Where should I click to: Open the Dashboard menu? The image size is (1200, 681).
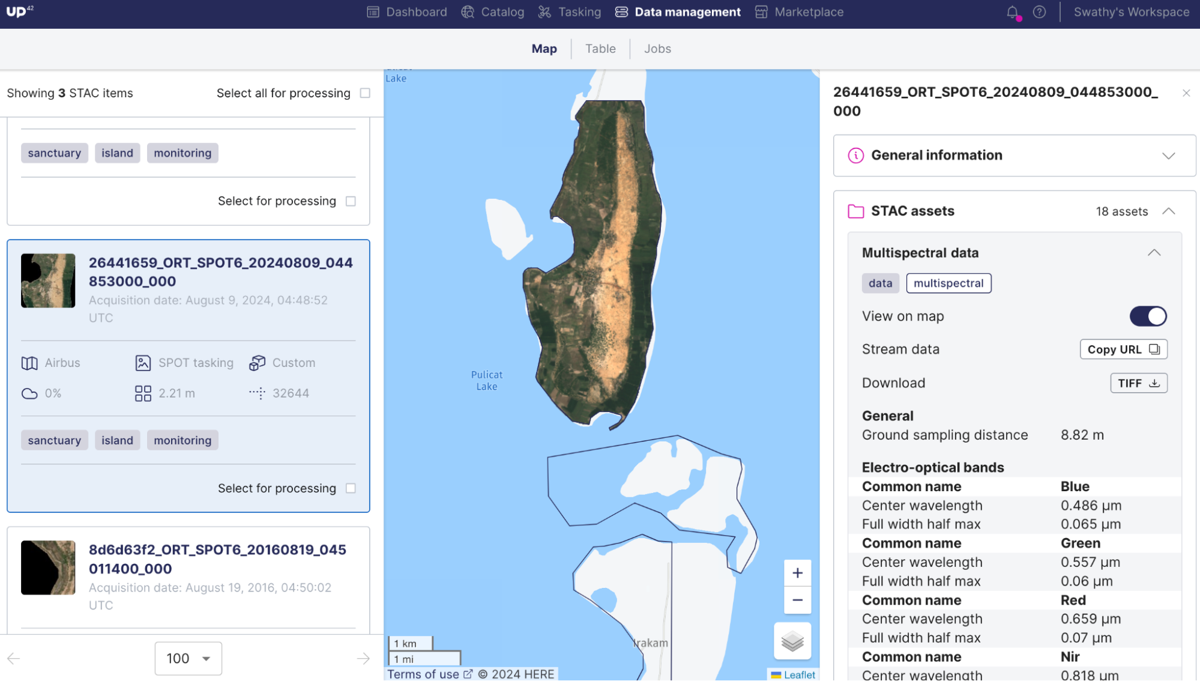(407, 12)
